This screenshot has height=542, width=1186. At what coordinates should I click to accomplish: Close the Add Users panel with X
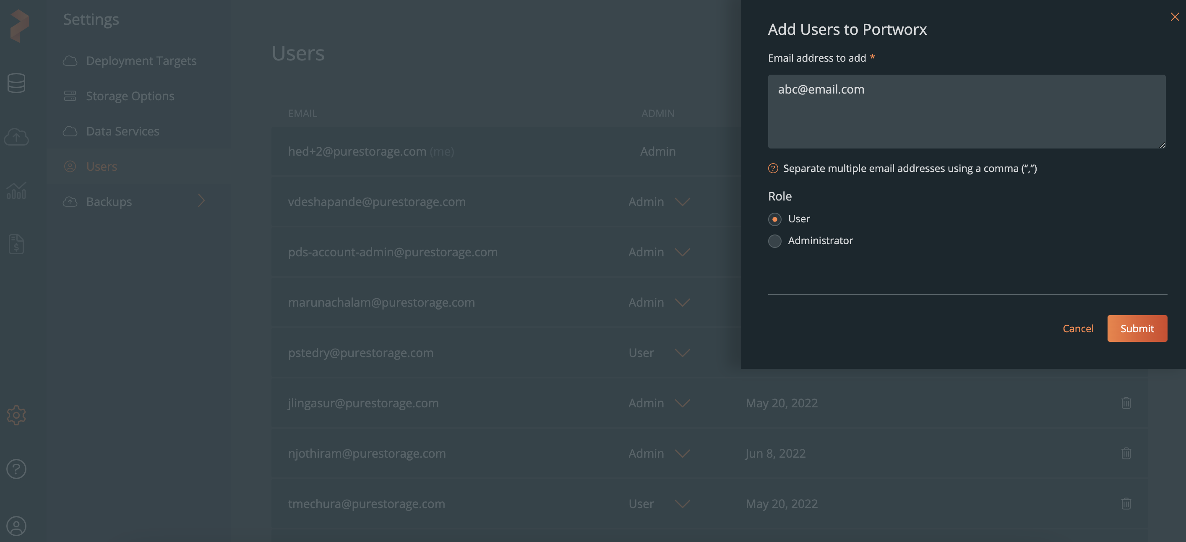pyautogui.click(x=1175, y=17)
